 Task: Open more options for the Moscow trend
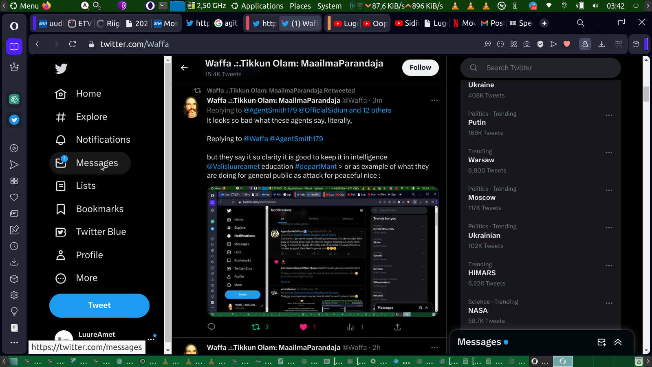[609, 190]
